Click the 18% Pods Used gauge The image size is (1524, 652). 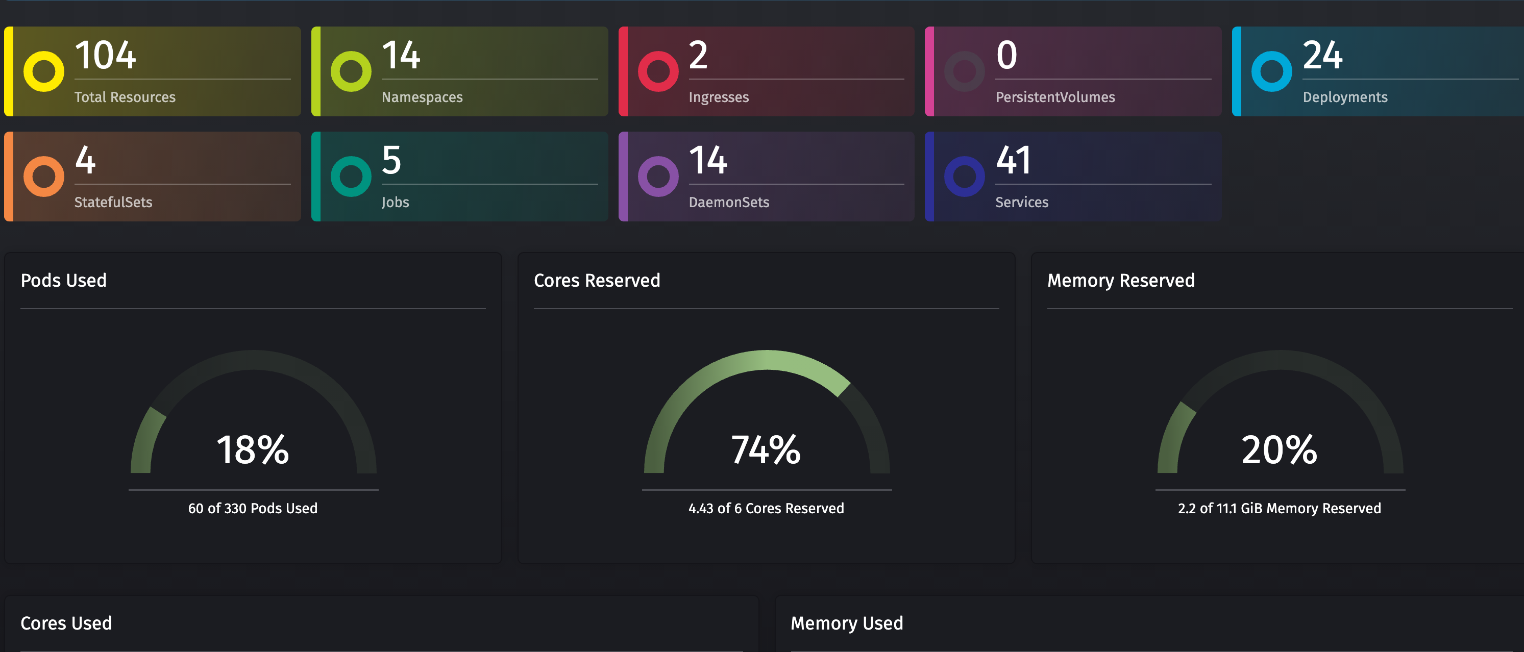tap(253, 450)
